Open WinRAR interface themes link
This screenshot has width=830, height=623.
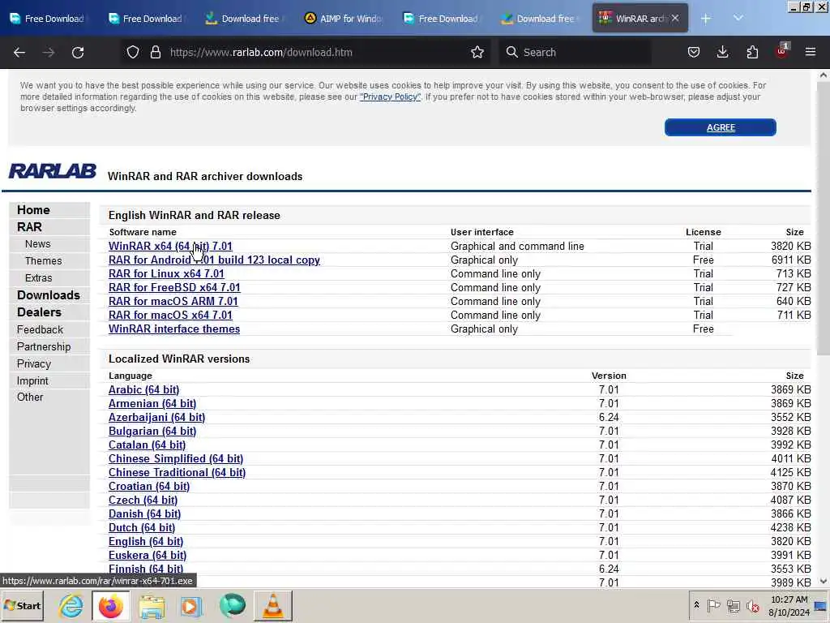(x=174, y=329)
